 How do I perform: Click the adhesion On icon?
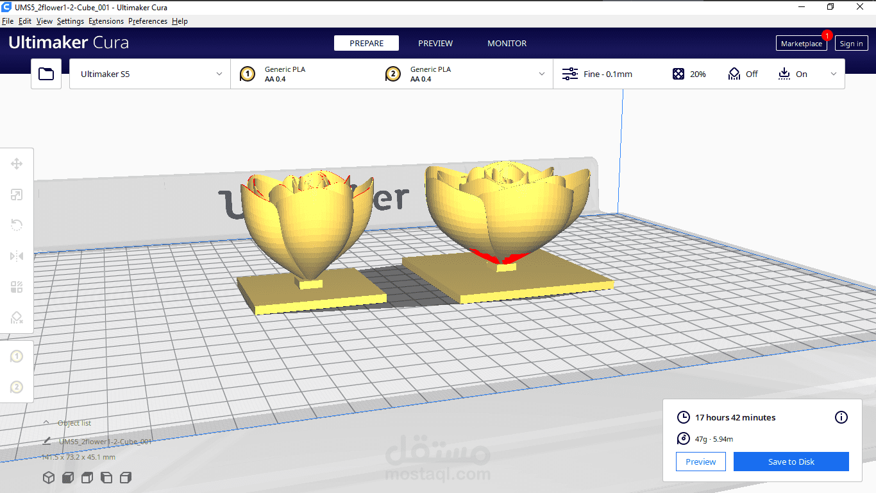(x=784, y=74)
